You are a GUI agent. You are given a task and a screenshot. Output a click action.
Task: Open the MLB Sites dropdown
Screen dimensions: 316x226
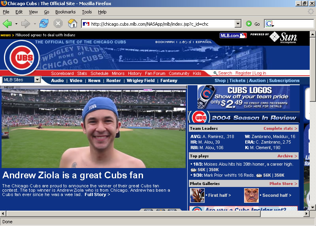tap(22, 80)
